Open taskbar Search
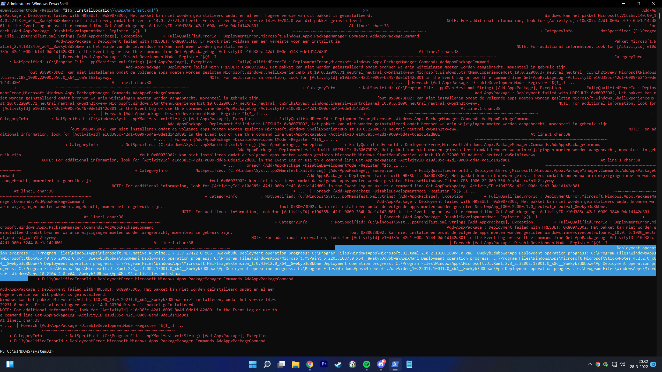Image resolution: width=662 pixels, height=372 pixels. click(267, 364)
